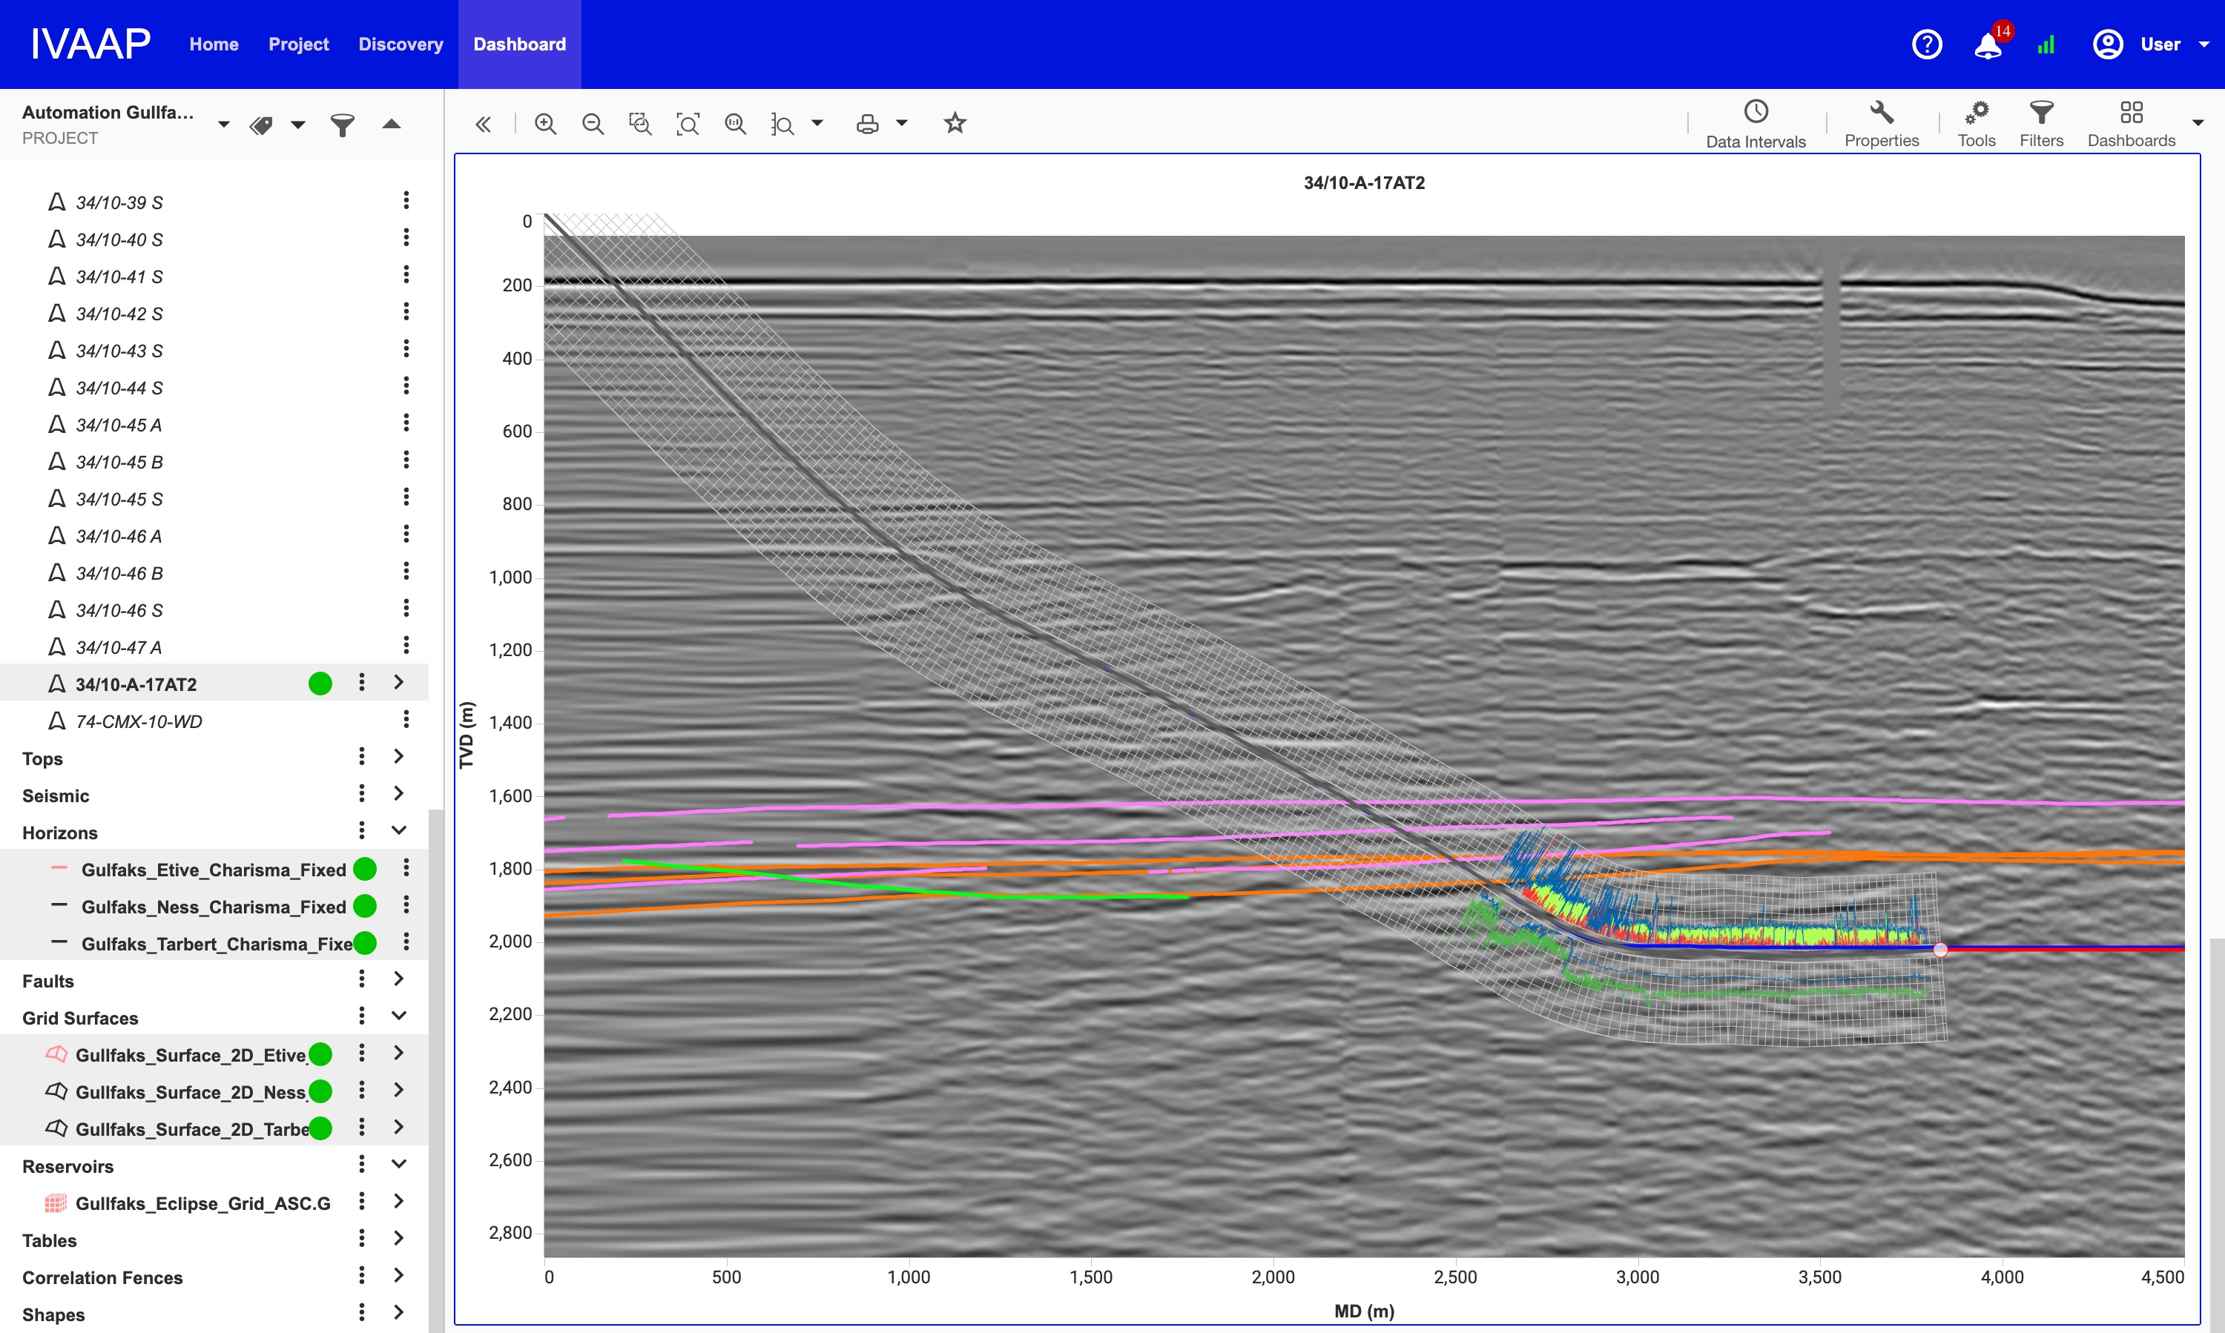The width and height of the screenshot is (2225, 1333).
Task: Open kebab menu for Seismic
Action: pos(361,793)
